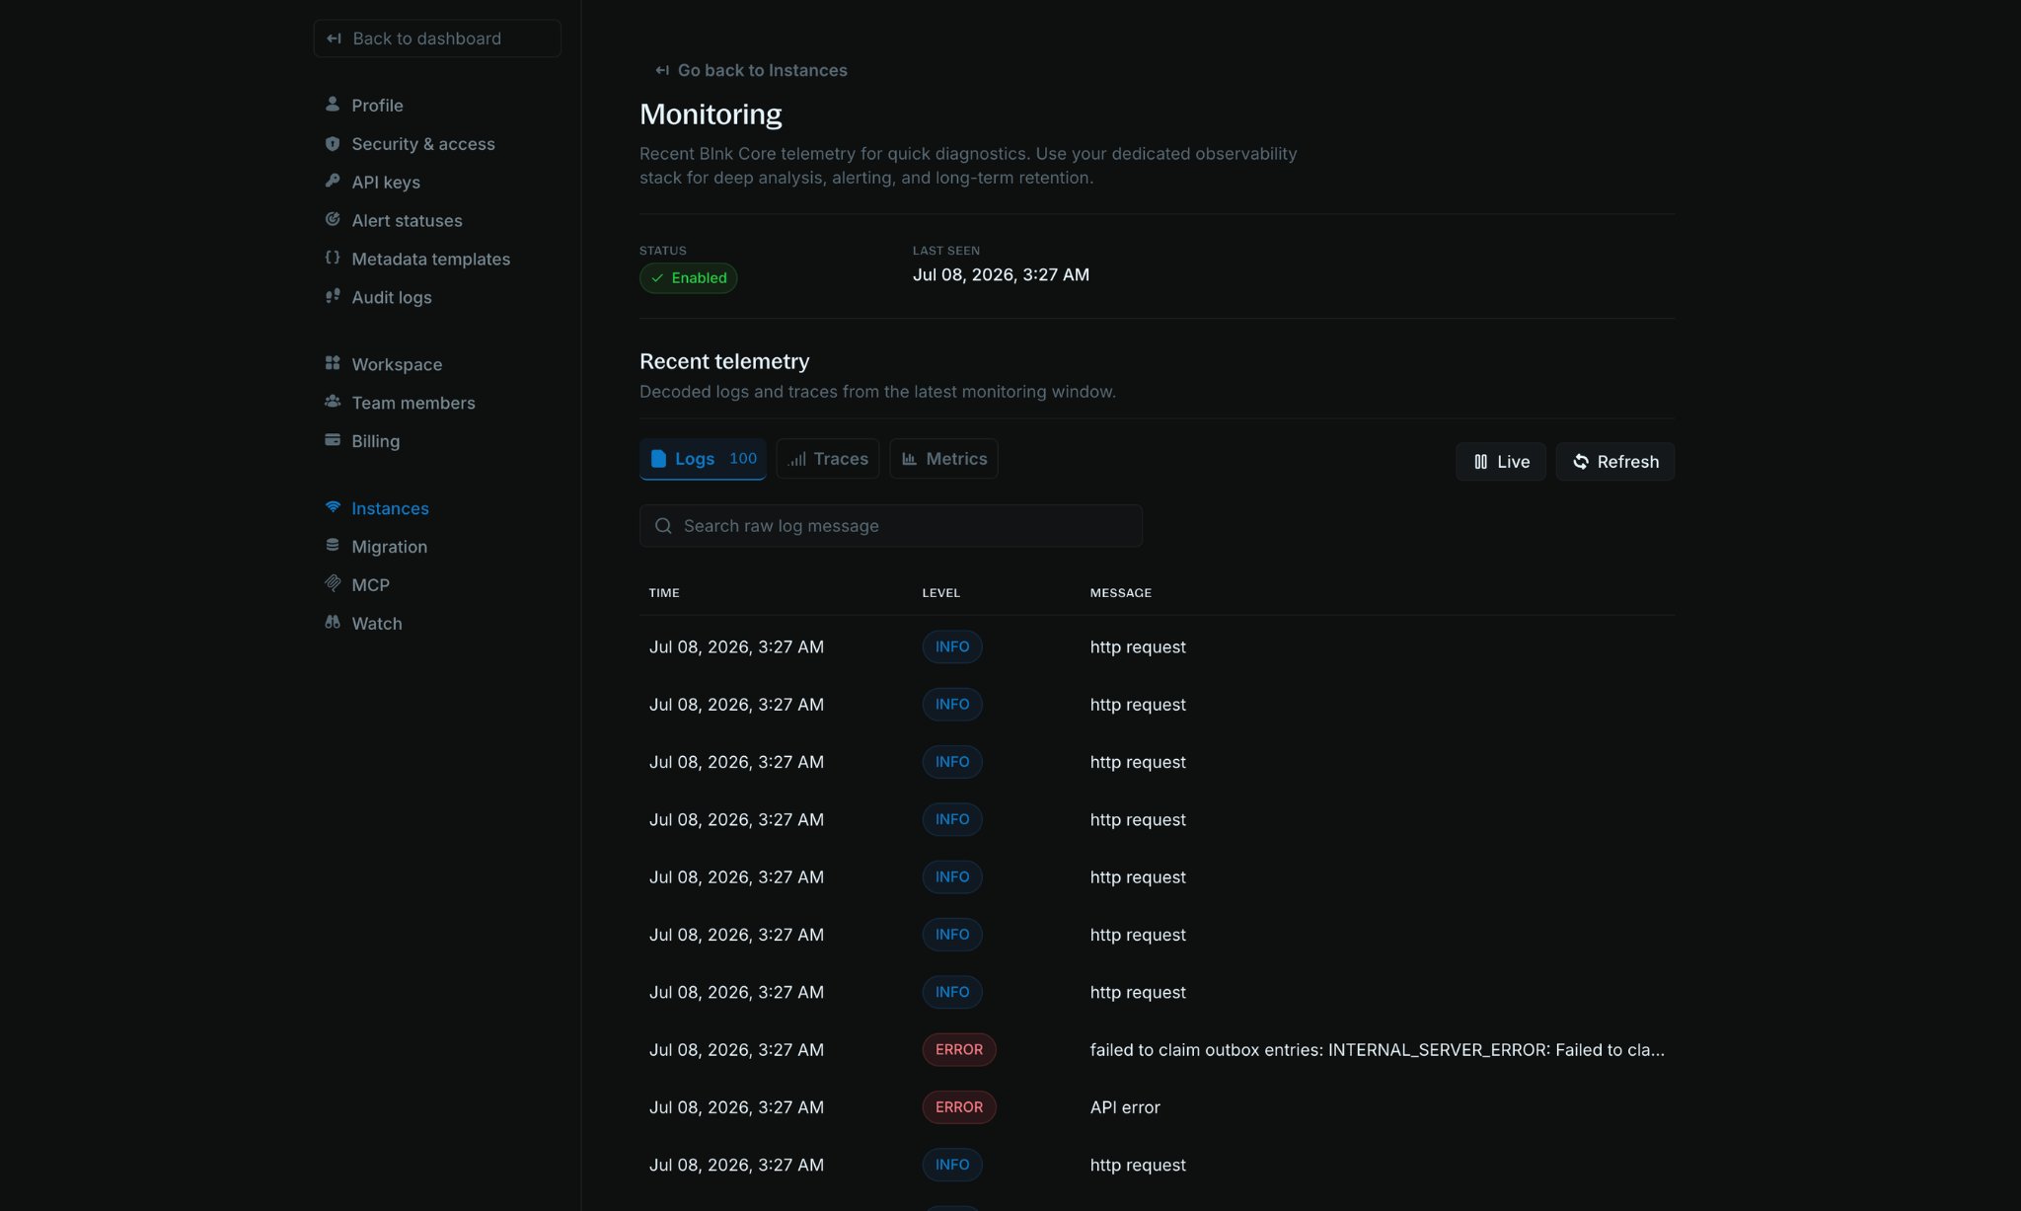Click the MESSAGE column header

pyautogui.click(x=1120, y=593)
